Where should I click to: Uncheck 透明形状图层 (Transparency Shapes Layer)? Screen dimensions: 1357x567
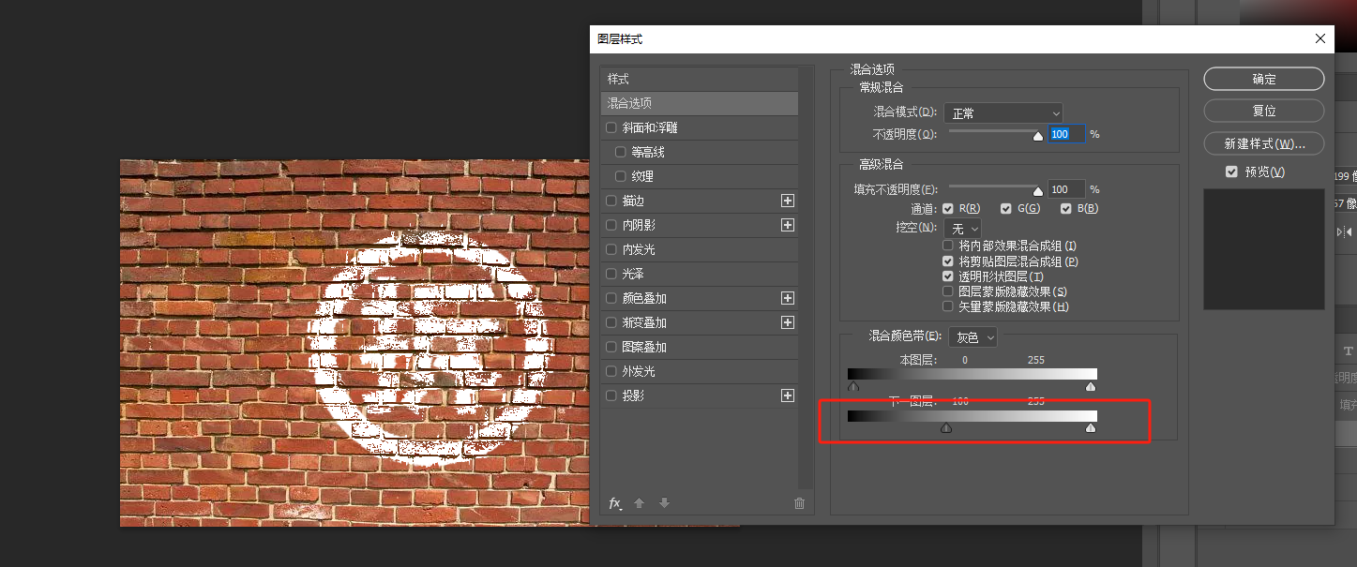pyautogui.click(x=948, y=276)
